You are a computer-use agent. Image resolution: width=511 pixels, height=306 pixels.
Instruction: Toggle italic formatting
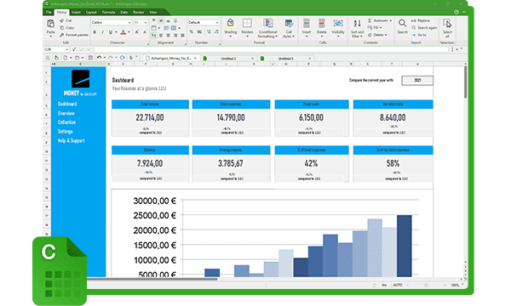(x=103, y=32)
